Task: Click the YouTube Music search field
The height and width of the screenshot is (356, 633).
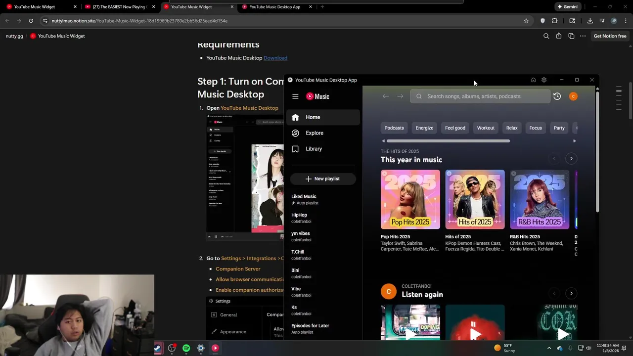Action: coord(480,96)
